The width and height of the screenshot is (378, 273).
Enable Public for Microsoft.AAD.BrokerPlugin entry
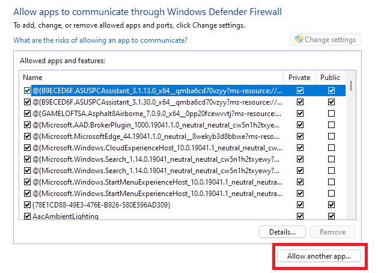(x=331, y=125)
